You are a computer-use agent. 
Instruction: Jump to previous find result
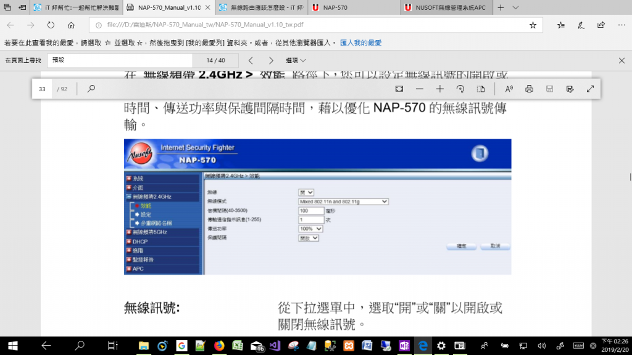tap(251, 60)
